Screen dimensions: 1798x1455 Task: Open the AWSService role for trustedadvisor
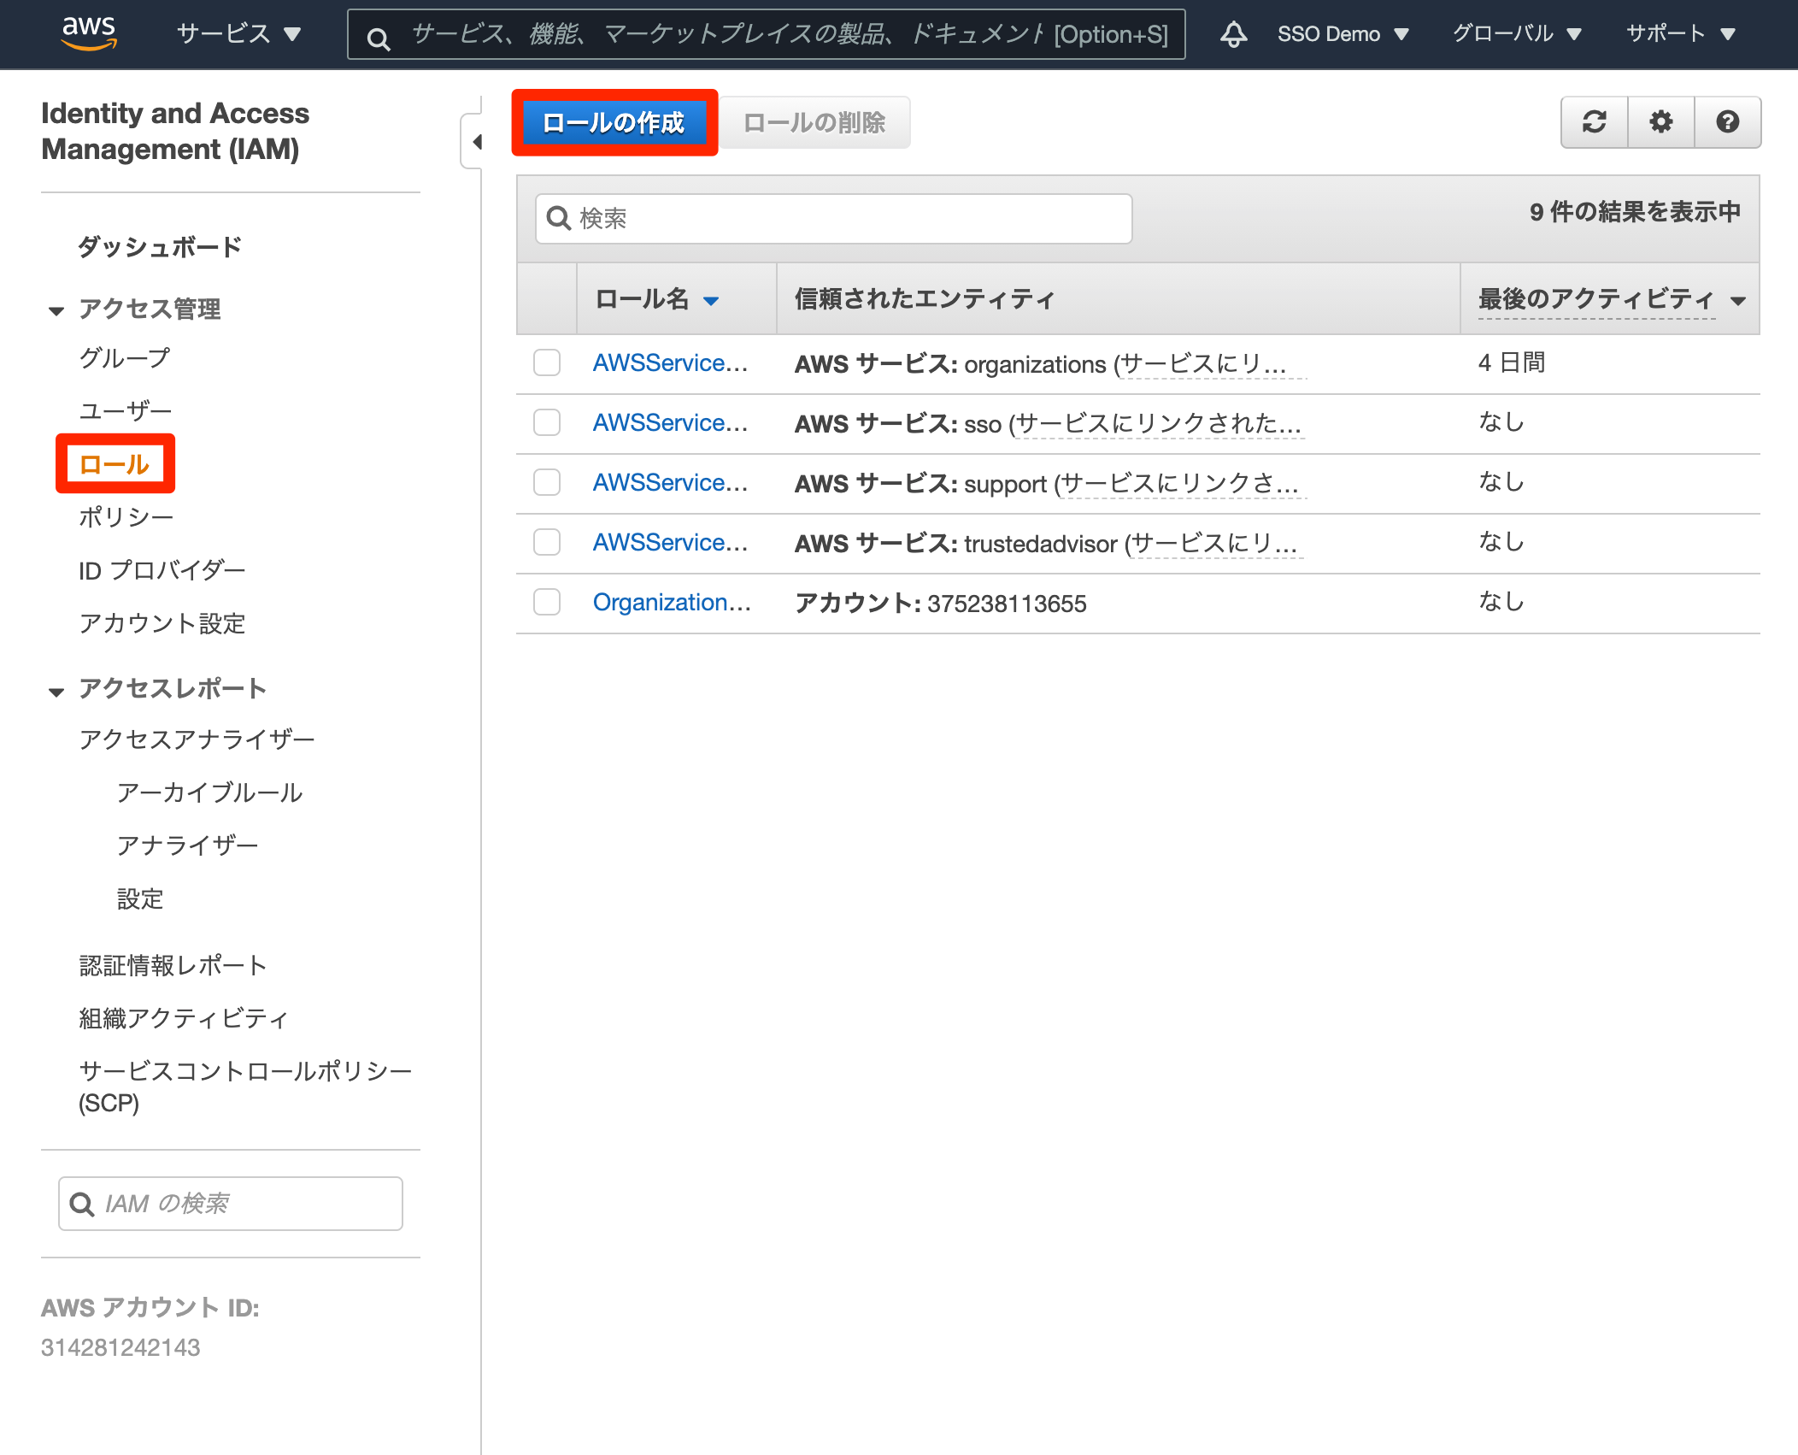(670, 542)
